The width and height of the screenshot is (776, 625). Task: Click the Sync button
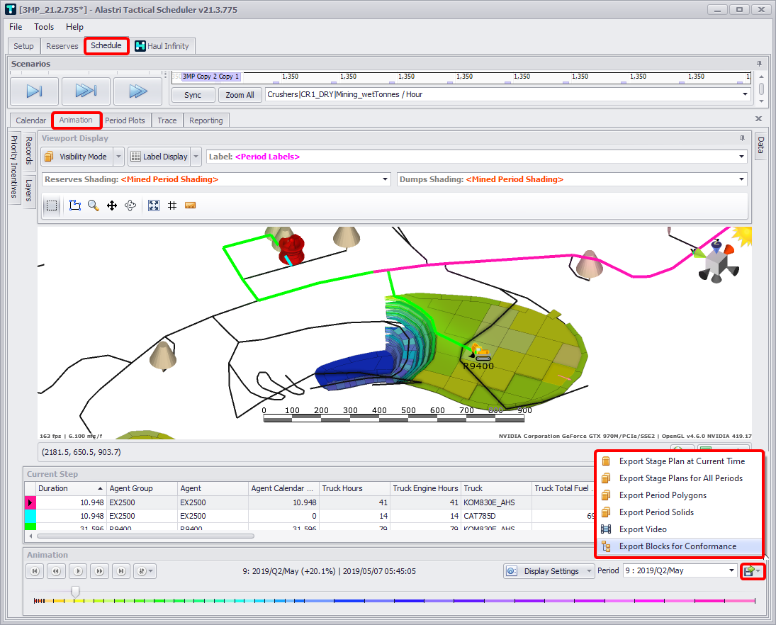(193, 95)
